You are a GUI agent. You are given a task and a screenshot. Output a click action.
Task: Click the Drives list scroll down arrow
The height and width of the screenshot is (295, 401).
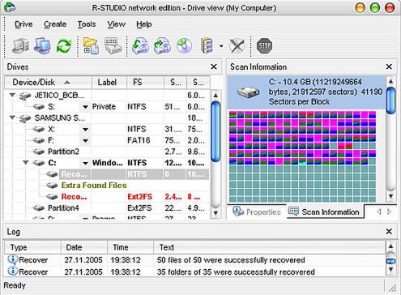click(x=215, y=213)
